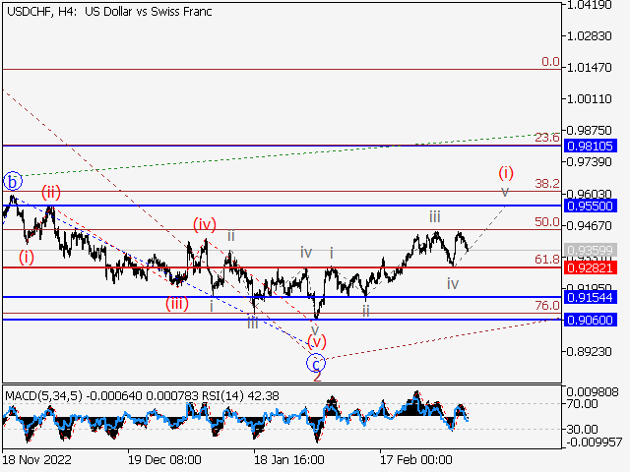
Task: Click the '17 Feb 00:00' time axis label
Action: coord(415,459)
